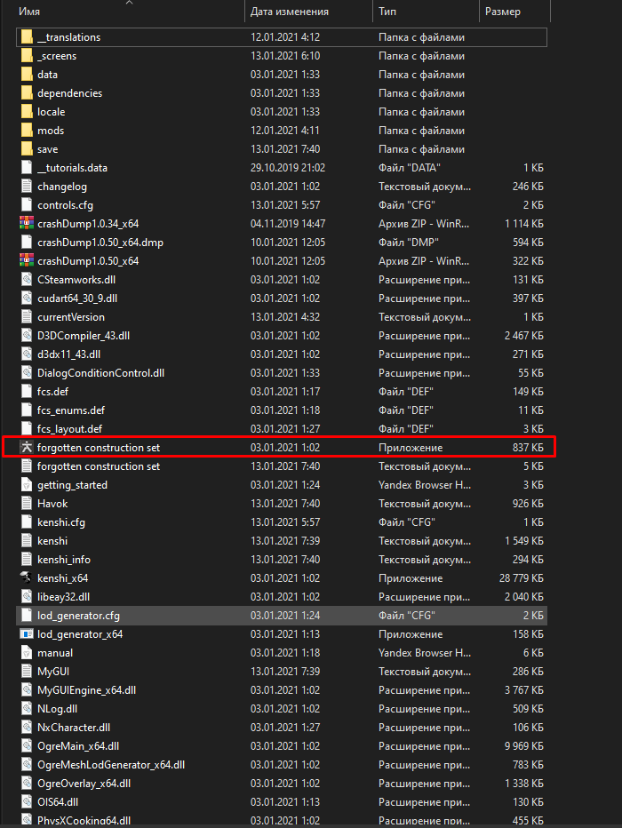Click the 28 779 КБ size cell
622x828 pixels.
pyautogui.click(x=522, y=578)
